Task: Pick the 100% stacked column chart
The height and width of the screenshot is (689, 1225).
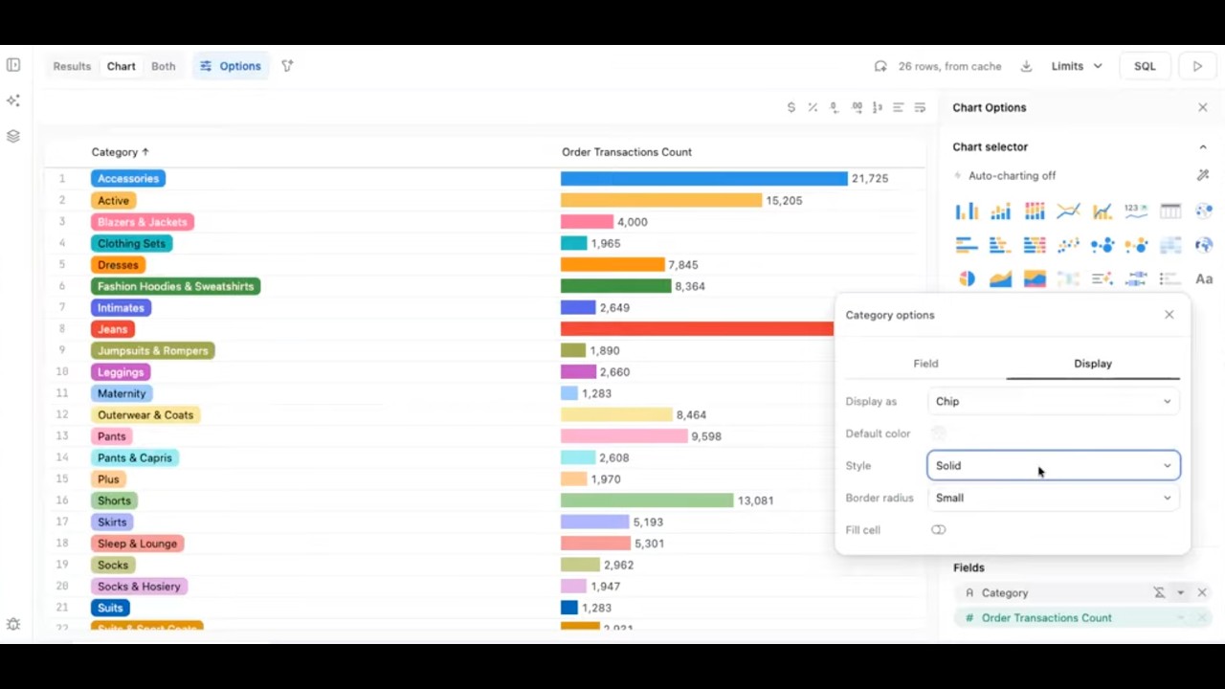Action: point(1035,211)
